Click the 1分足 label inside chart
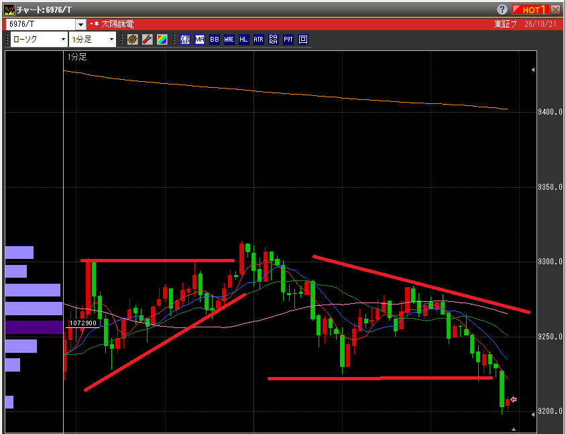The image size is (566, 434). (x=77, y=57)
